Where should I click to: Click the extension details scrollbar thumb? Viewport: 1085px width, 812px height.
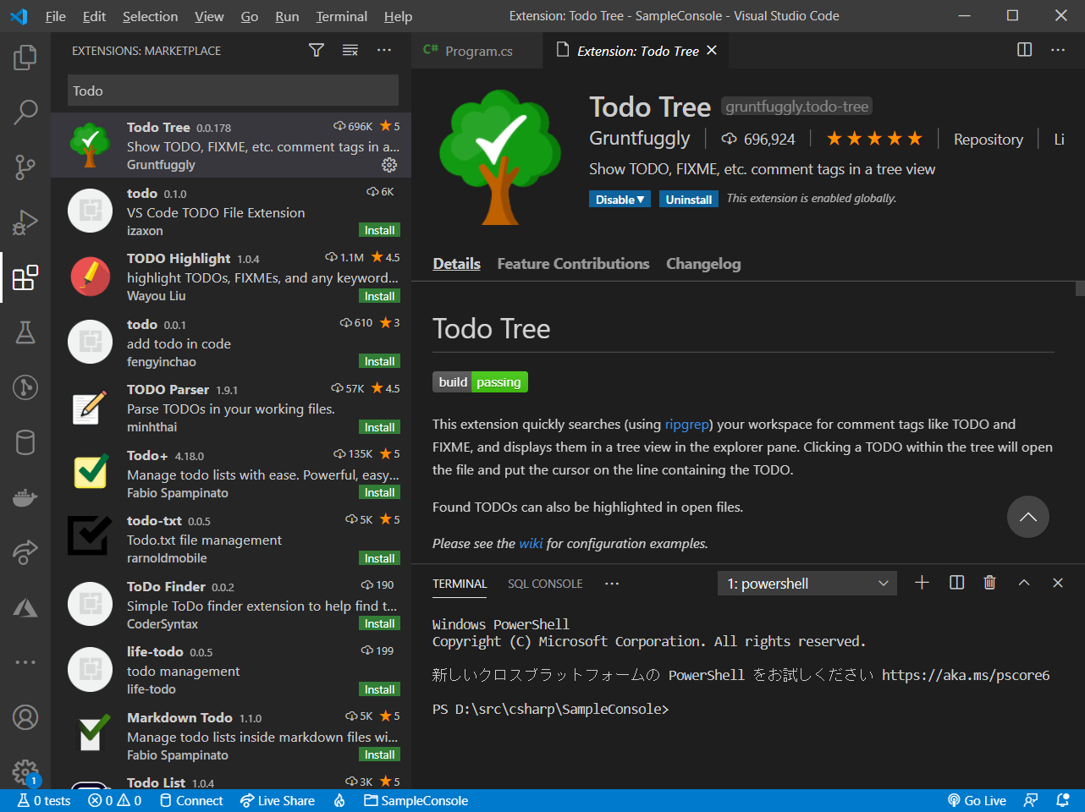pyautogui.click(x=1080, y=288)
